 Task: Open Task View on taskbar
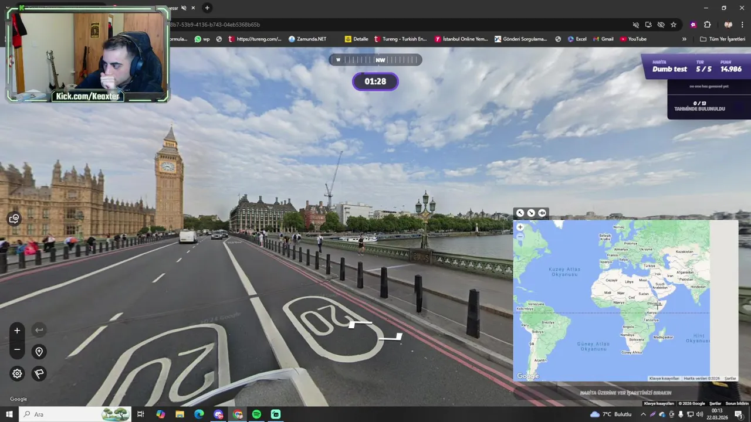[x=141, y=414]
